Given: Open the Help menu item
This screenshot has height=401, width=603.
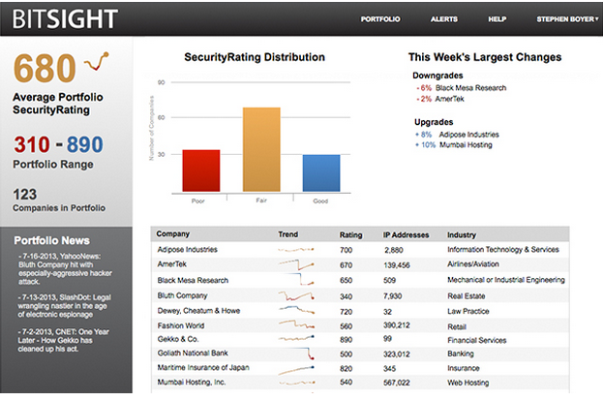Looking at the screenshot, I should [497, 19].
